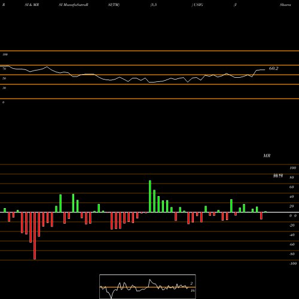Click the white RSI line at its end
The width and height of the screenshot is (299, 299).
264,70
